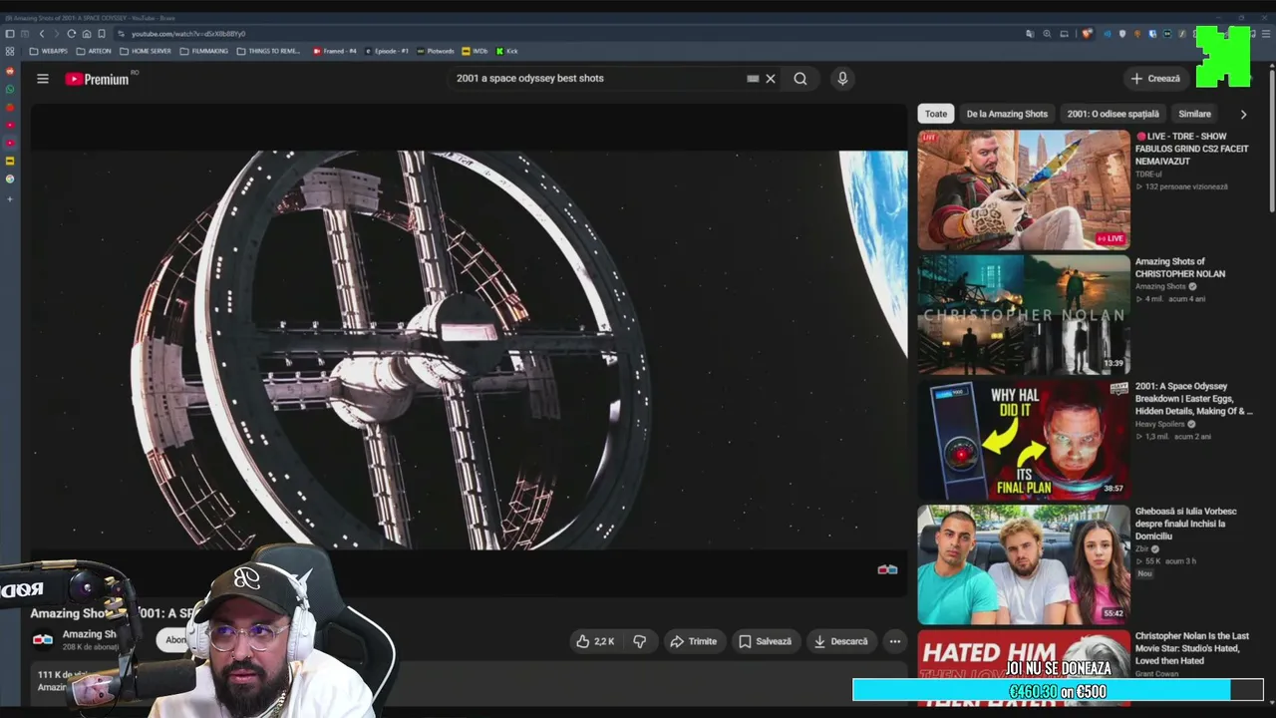The image size is (1276, 718).
Task: Like the video with thumbs up
Action: click(594, 641)
